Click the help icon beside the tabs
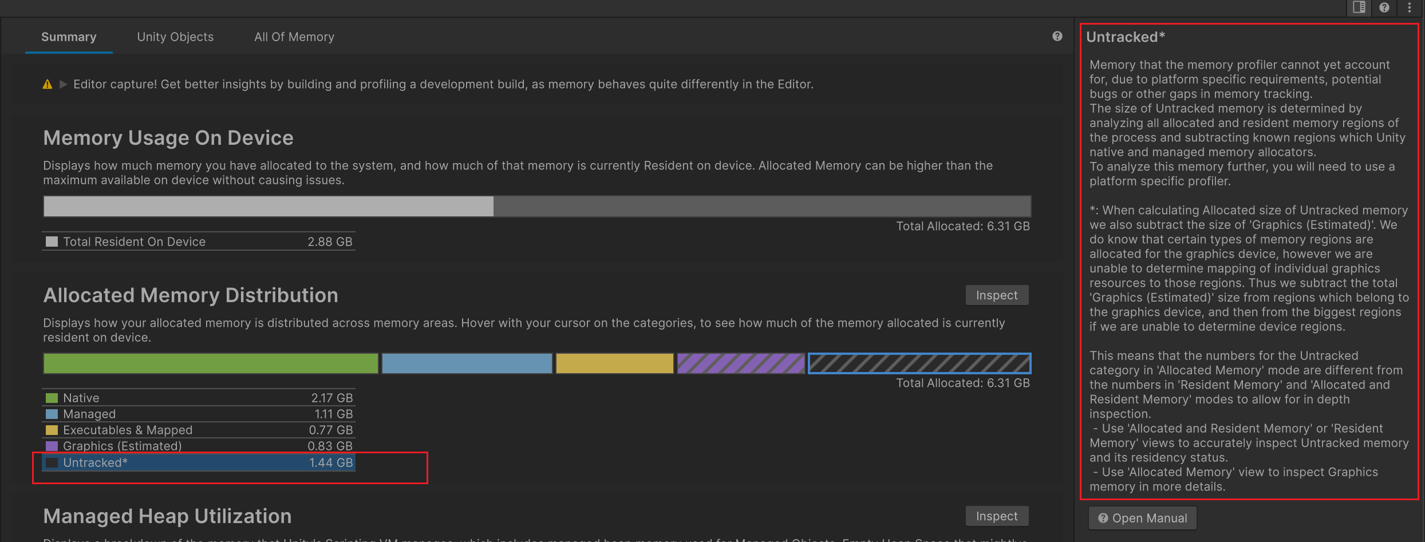The width and height of the screenshot is (1425, 542). [x=1057, y=37]
